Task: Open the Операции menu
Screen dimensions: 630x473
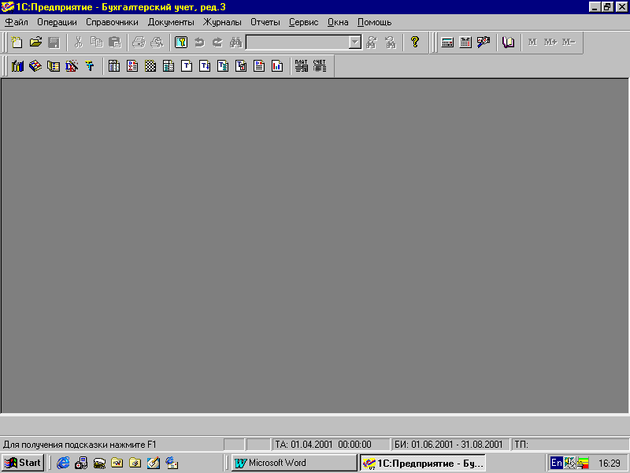Action: click(x=57, y=23)
